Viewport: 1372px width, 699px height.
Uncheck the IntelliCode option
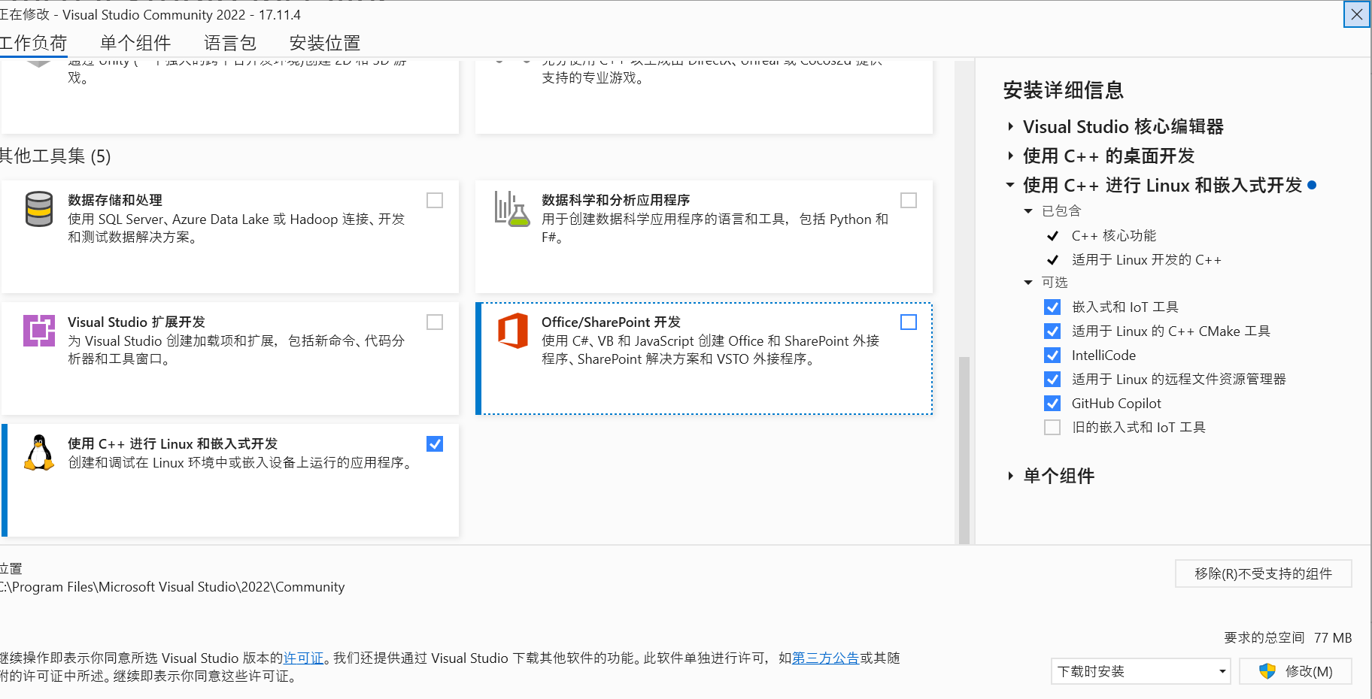point(1052,356)
